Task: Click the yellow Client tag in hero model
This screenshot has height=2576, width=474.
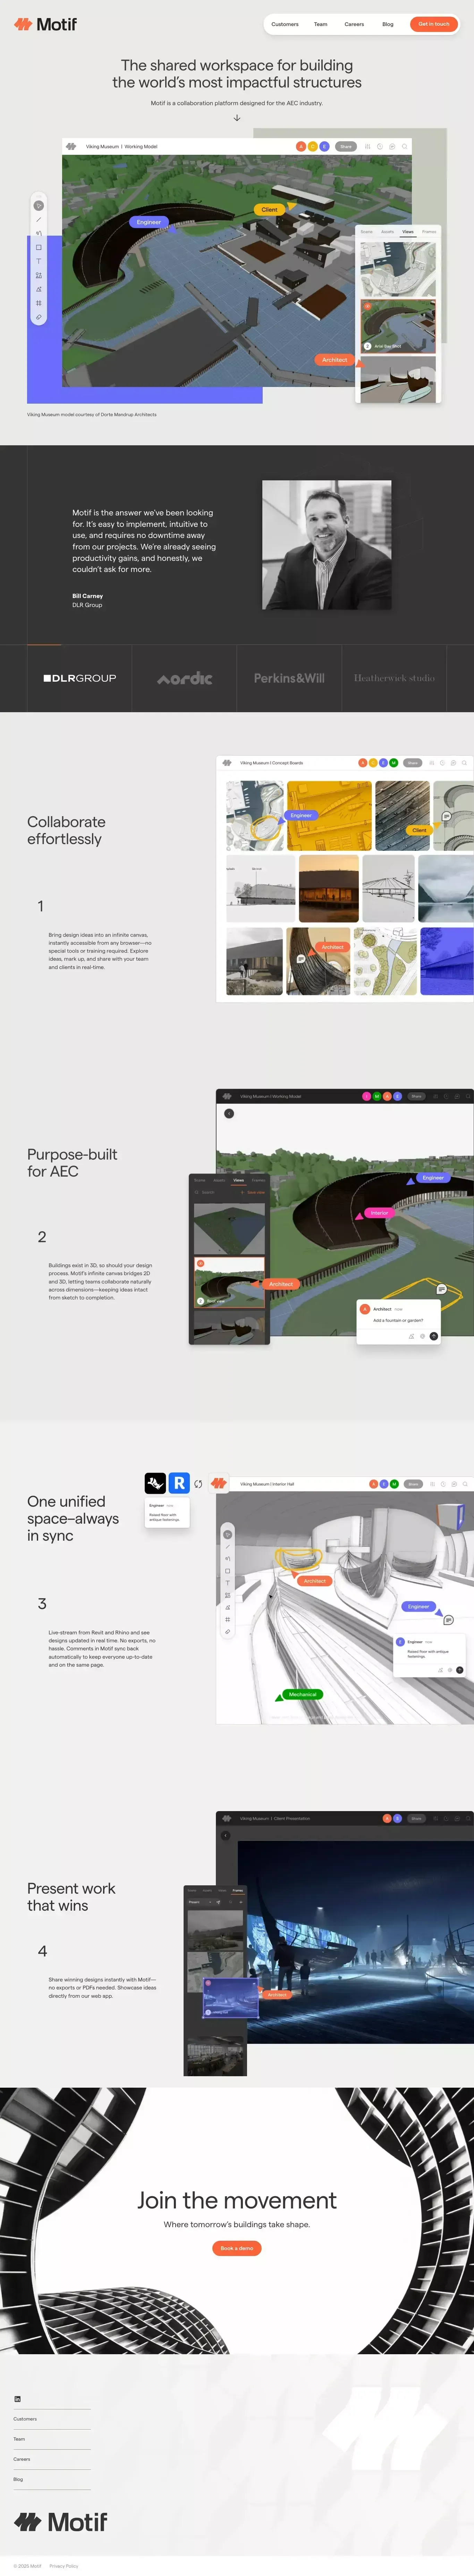Action: 269,210
